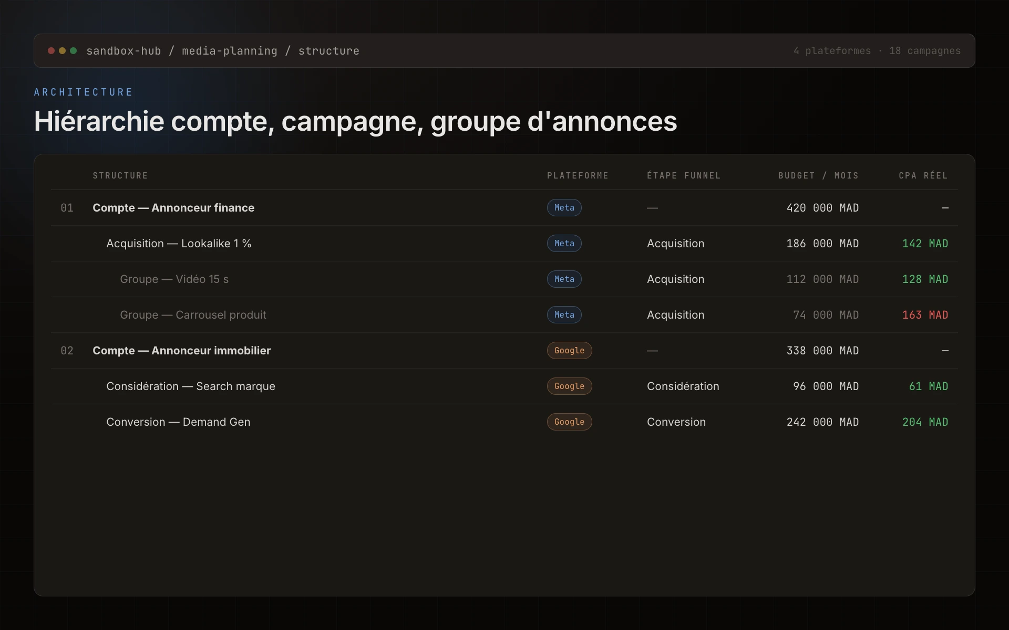Click the CPA RÉEL column header
The width and height of the screenshot is (1009, 630).
[x=923, y=175]
